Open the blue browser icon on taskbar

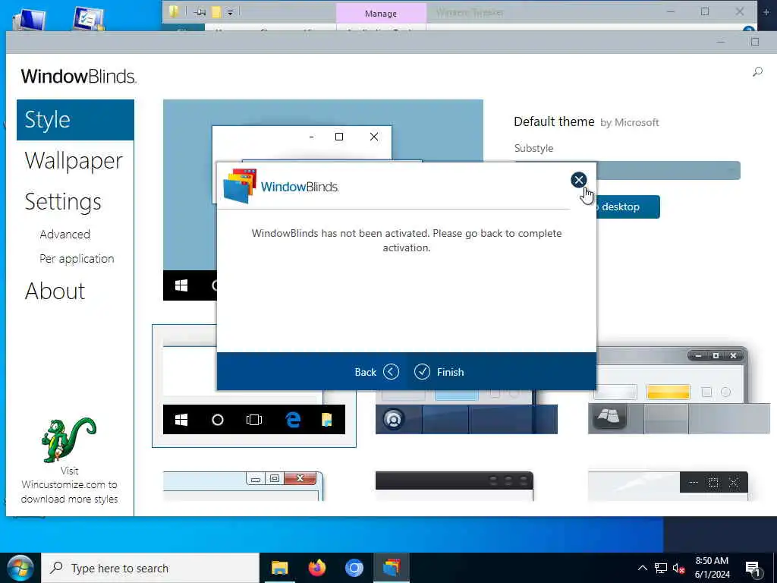(354, 568)
